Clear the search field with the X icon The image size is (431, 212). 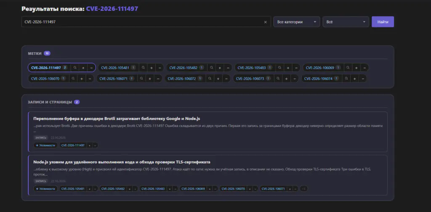coord(265,22)
